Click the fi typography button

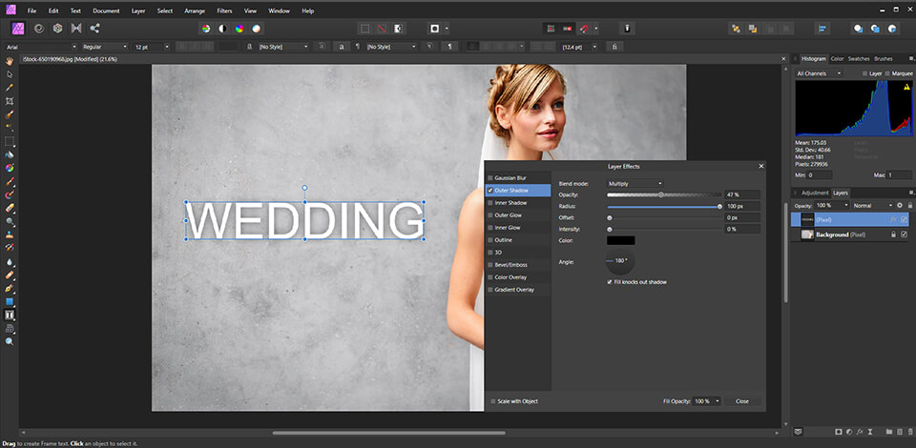[614, 47]
